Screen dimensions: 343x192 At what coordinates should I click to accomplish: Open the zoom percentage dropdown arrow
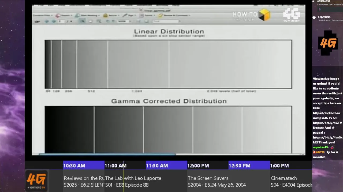[x=130, y=21]
